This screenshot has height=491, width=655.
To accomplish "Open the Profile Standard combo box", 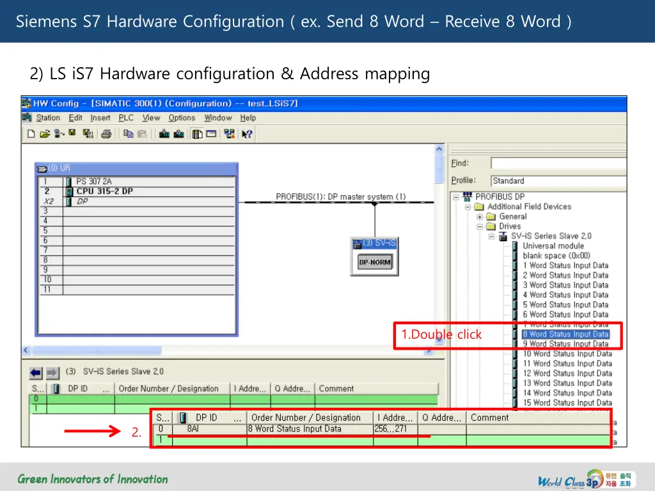I will 558,181.
